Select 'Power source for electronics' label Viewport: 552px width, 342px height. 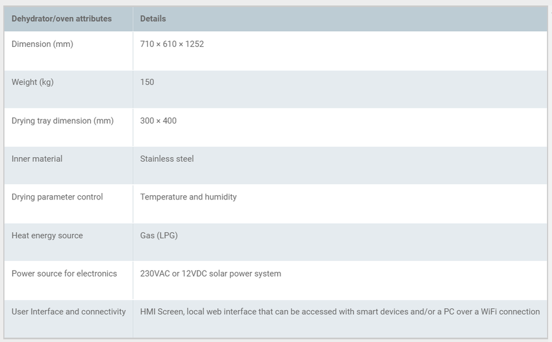(64, 274)
